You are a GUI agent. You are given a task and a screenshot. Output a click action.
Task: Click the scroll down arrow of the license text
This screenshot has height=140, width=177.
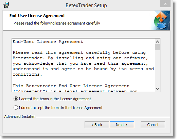(157, 89)
